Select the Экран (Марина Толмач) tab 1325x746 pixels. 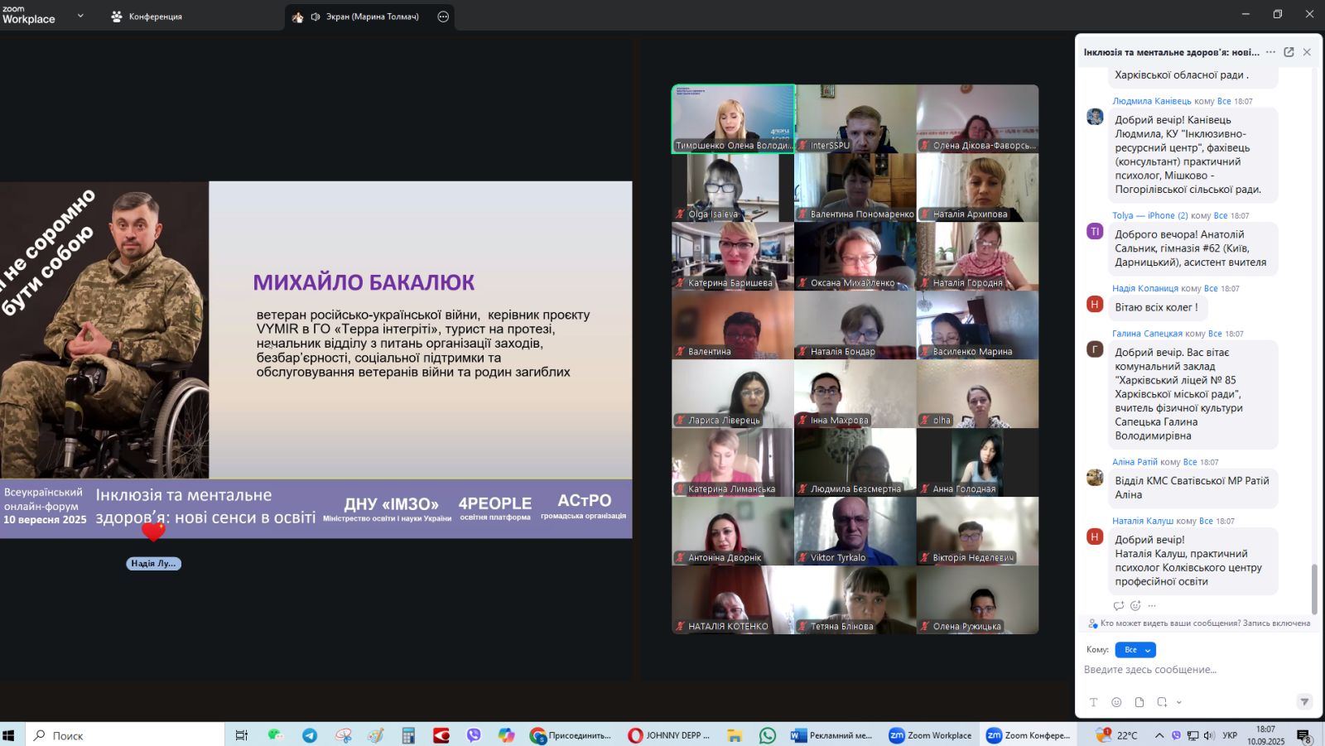click(370, 17)
